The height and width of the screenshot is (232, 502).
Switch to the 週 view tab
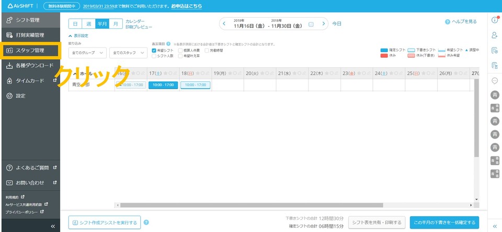[89, 24]
